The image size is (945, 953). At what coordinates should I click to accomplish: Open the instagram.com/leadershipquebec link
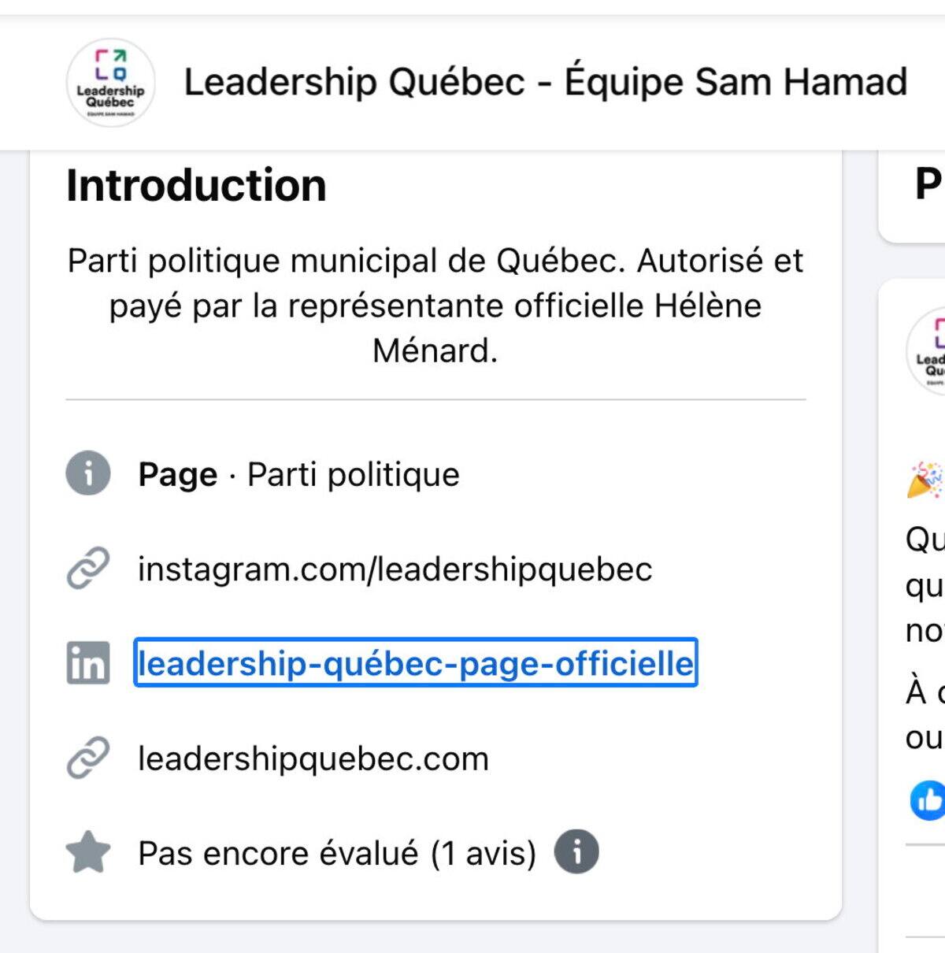[x=395, y=569]
